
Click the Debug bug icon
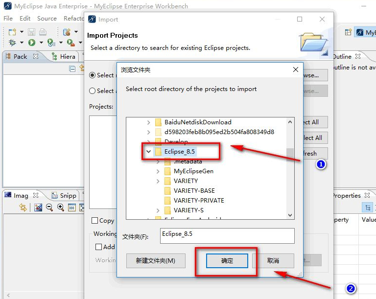coord(13,43)
